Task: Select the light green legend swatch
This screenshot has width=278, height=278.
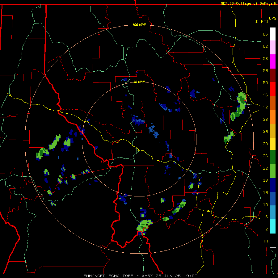Action: tap(273, 171)
